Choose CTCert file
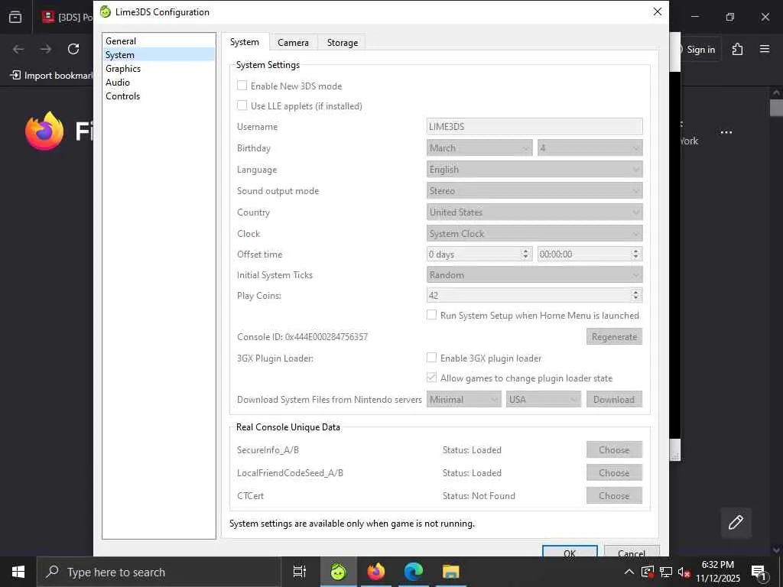Image resolution: width=783 pixels, height=587 pixels. point(614,495)
